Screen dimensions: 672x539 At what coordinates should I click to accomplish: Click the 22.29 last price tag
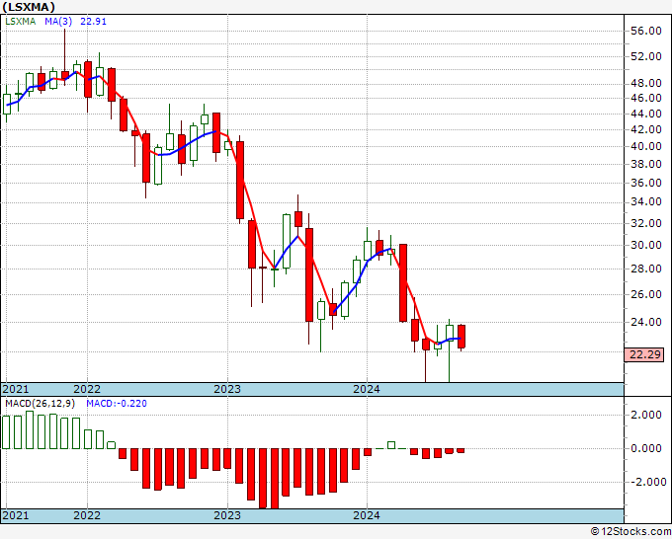(644, 355)
